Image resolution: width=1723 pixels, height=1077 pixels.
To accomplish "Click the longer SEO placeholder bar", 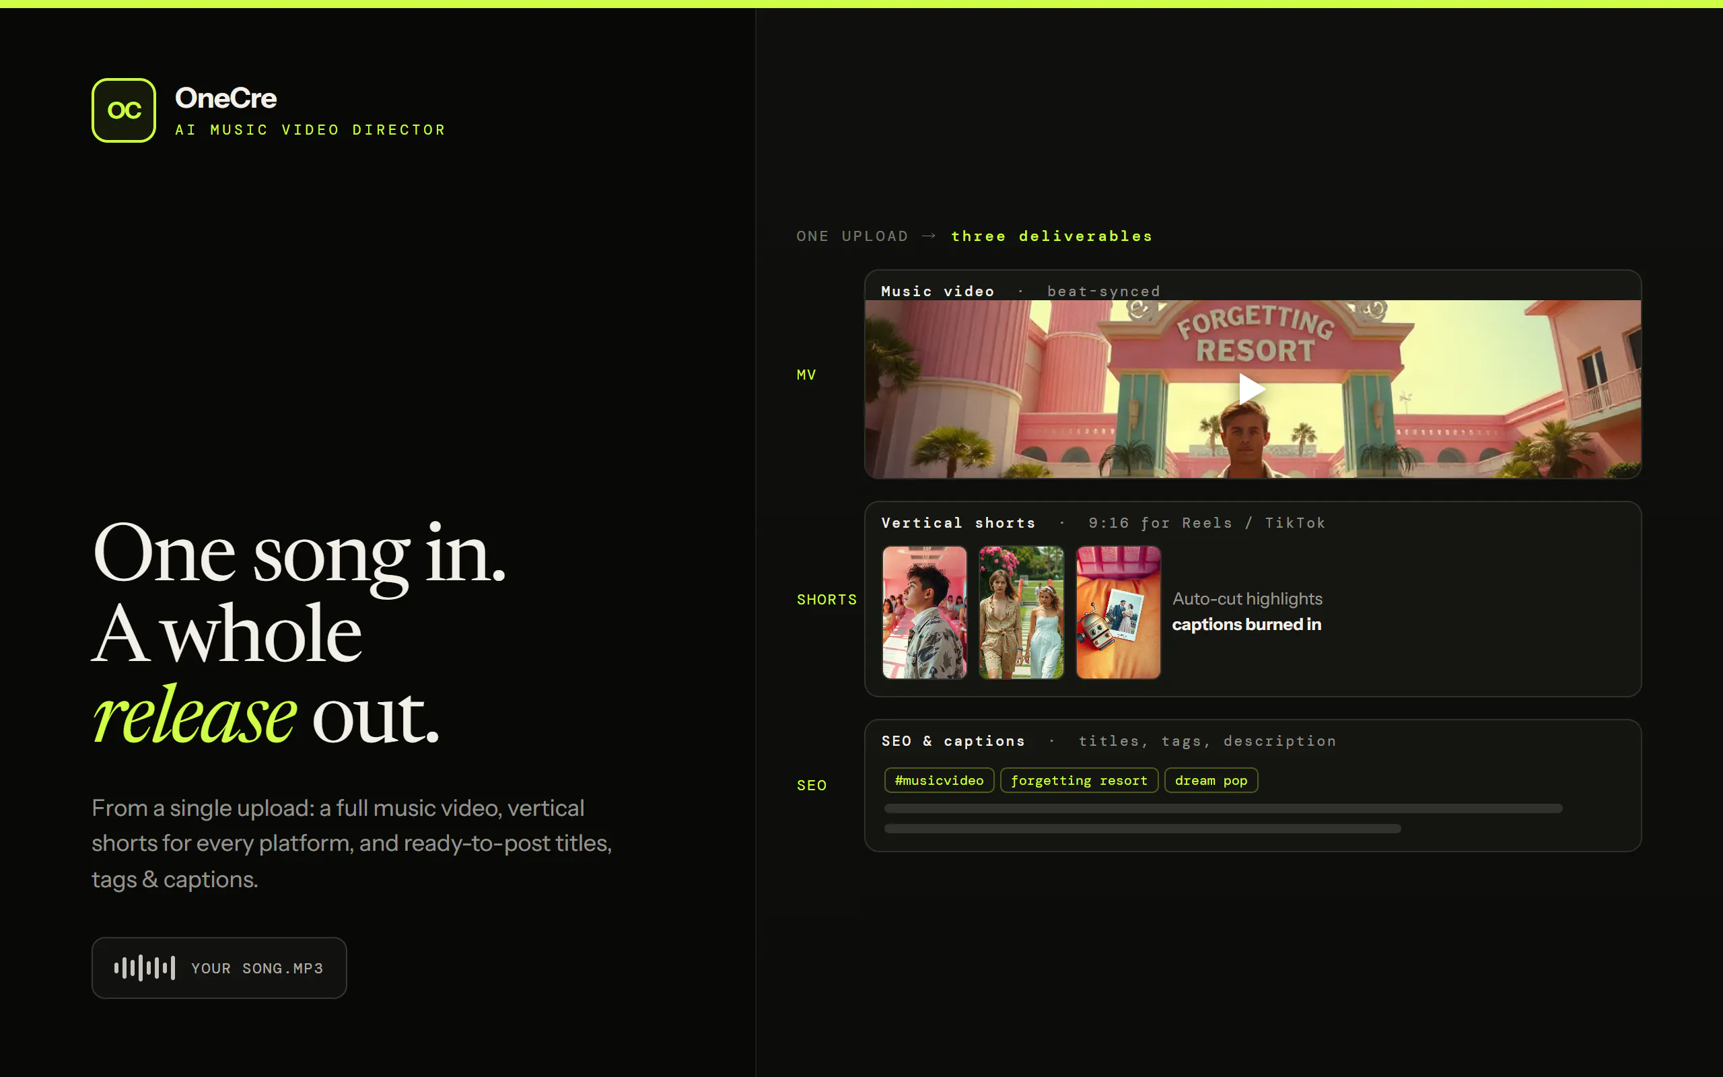I will pyautogui.click(x=1223, y=808).
